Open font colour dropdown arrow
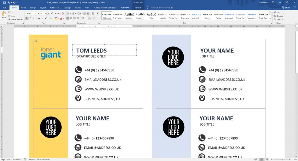The width and height of the screenshot is (298, 161). 63,18
